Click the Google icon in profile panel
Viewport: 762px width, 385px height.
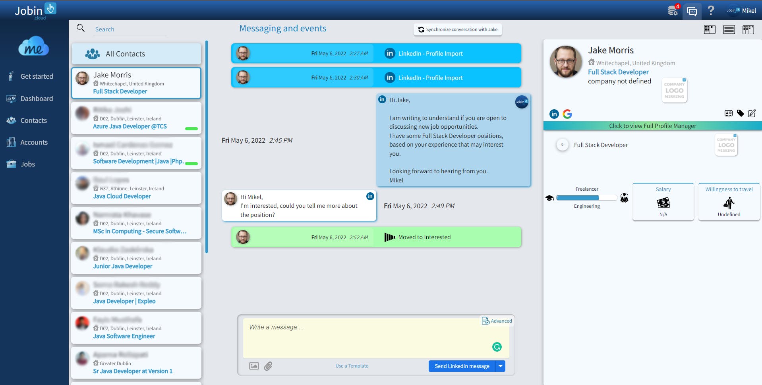tap(567, 114)
